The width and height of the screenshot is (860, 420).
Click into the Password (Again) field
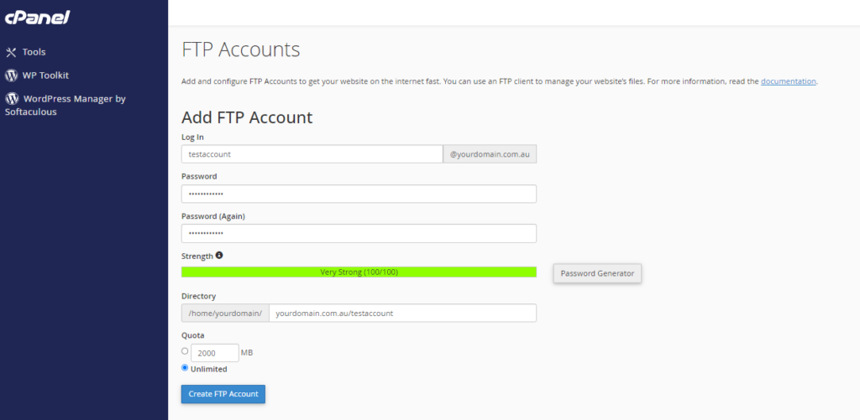point(359,233)
